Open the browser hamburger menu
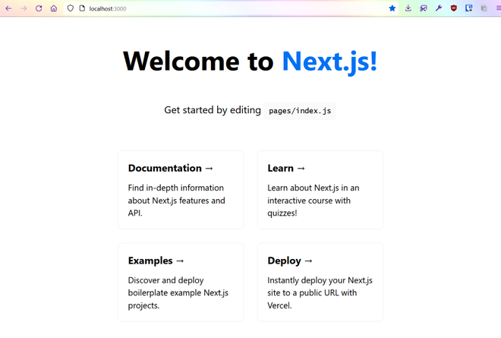The height and width of the screenshot is (338, 501). [x=498, y=8]
